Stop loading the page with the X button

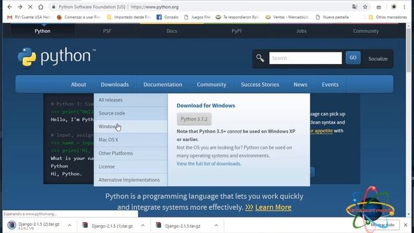tap(30, 7)
